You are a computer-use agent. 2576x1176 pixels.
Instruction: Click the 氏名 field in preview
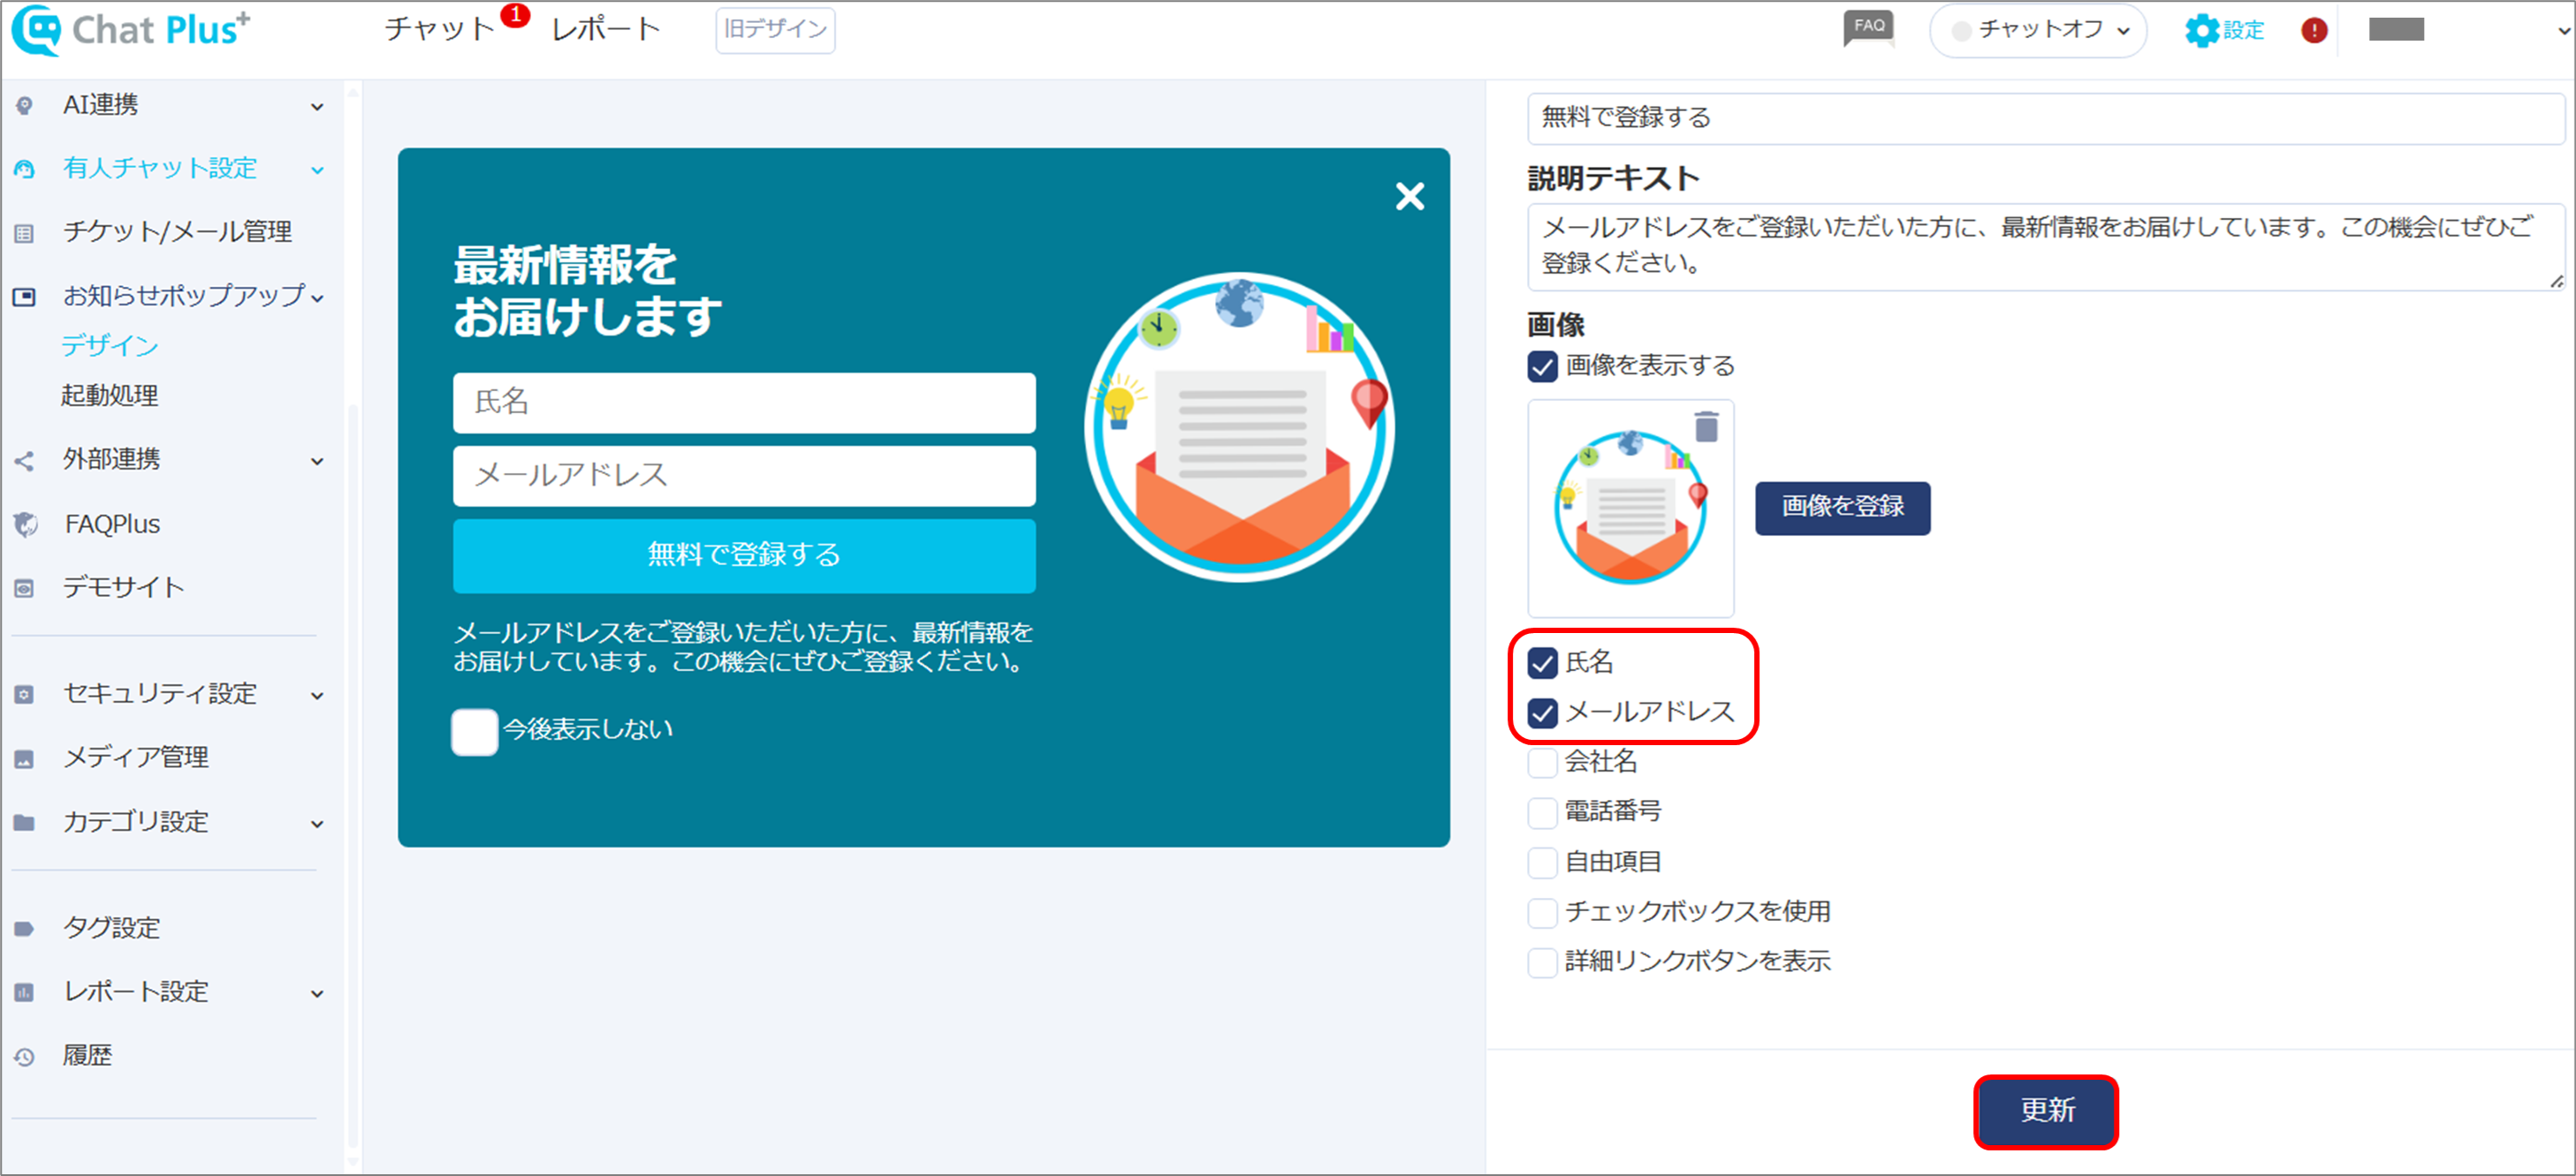(x=744, y=403)
